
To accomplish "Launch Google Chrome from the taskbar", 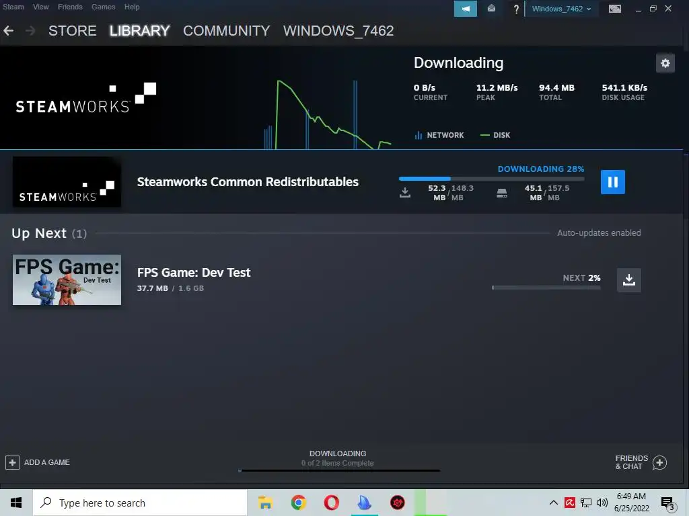I will coord(298,503).
